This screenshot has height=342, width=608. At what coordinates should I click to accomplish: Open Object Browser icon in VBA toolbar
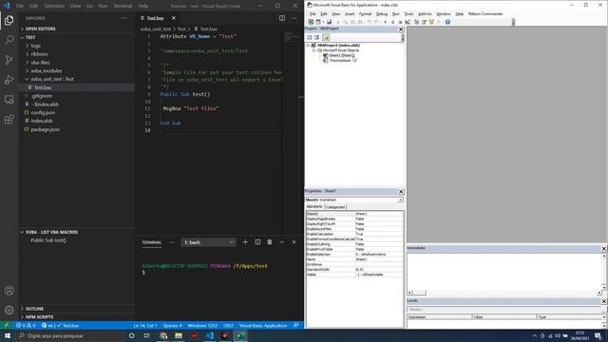point(431,22)
